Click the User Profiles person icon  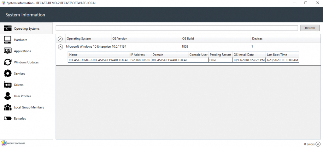point(8,96)
